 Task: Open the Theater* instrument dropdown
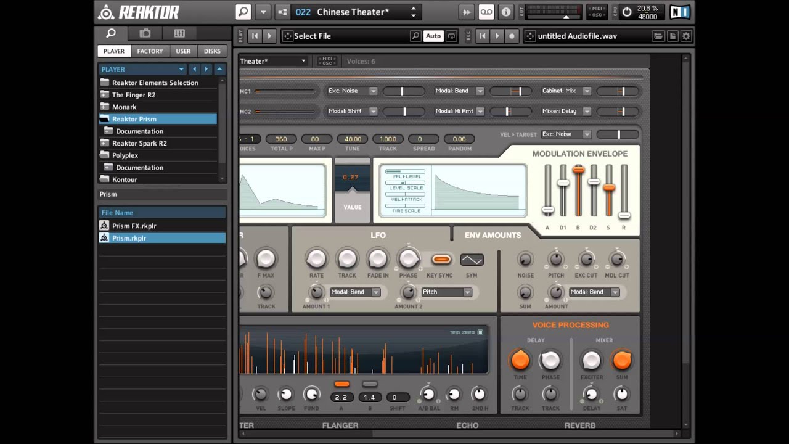[x=274, y=61]
